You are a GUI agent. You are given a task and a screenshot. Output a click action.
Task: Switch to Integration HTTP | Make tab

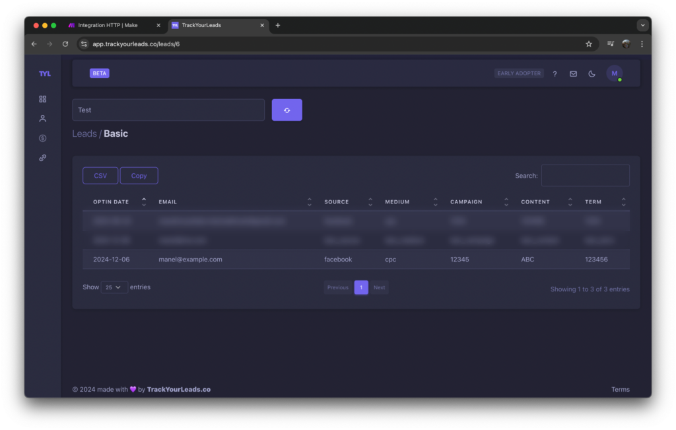click(108, 26)
